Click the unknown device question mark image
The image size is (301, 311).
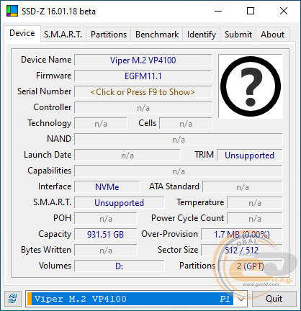(251, 86)
